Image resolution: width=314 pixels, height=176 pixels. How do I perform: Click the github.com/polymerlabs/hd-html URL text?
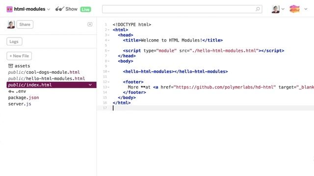[x=225, y=87]
